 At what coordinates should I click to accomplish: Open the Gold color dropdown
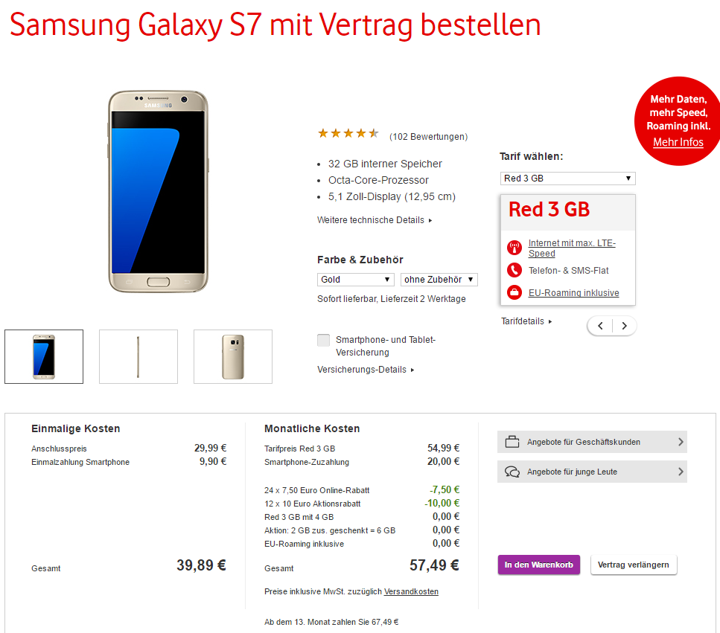355,280
